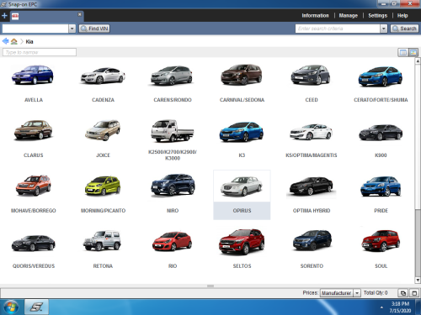The height and width of the screenshot is (315, 421).
Task: Open a new tab with plus icon
Action: tap(4, 16)
